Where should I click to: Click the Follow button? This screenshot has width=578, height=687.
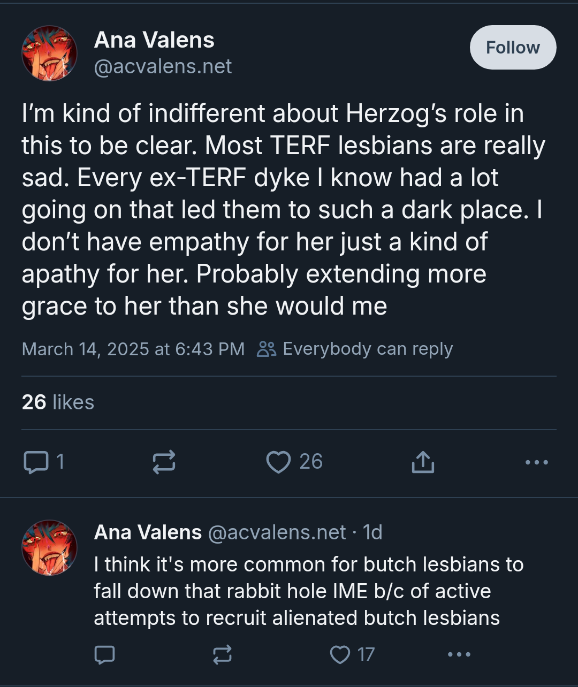(513, 48)
